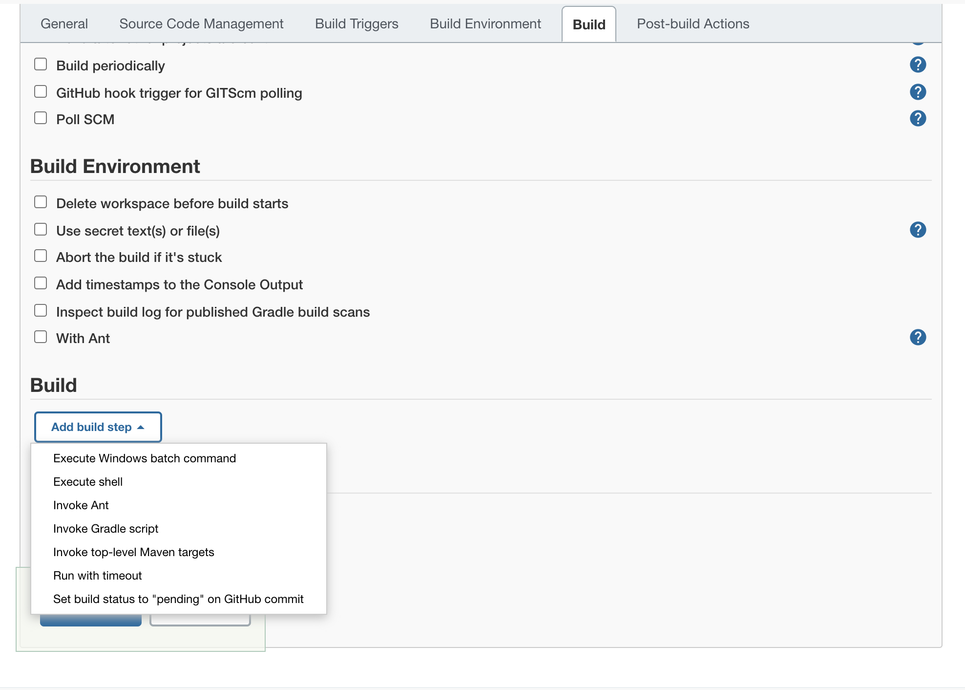Switch to Source Code Management tab
Screen dimensions: 965x690
201,23
